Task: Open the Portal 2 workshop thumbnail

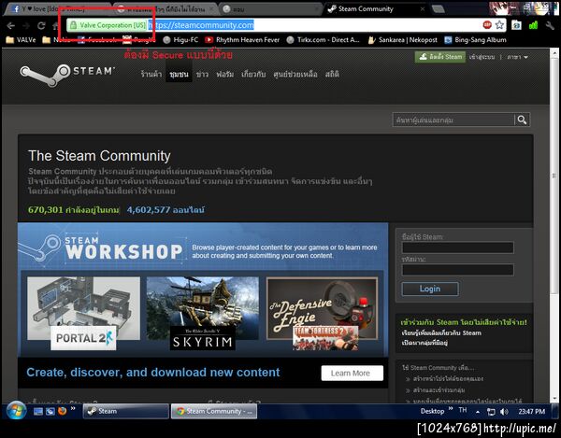Action: tap(84, 313)
